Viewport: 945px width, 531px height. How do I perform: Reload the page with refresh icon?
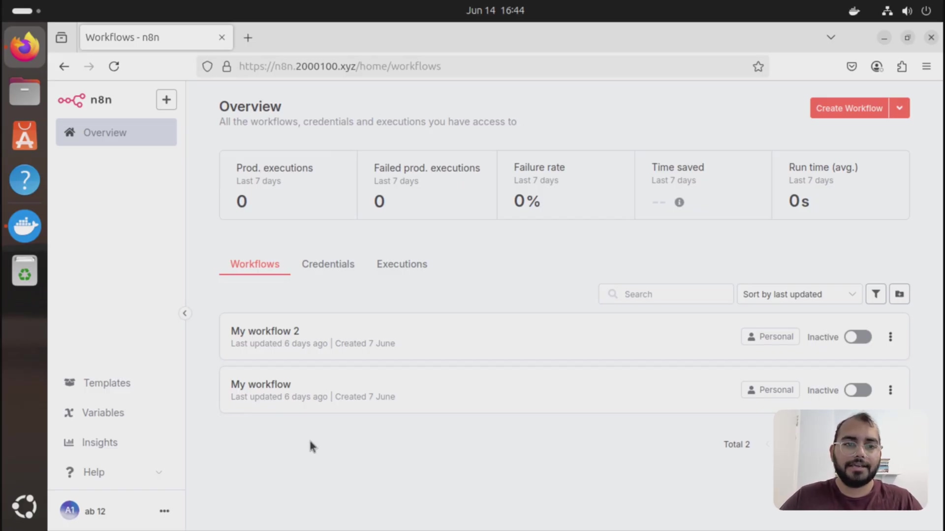click(114, 66)
